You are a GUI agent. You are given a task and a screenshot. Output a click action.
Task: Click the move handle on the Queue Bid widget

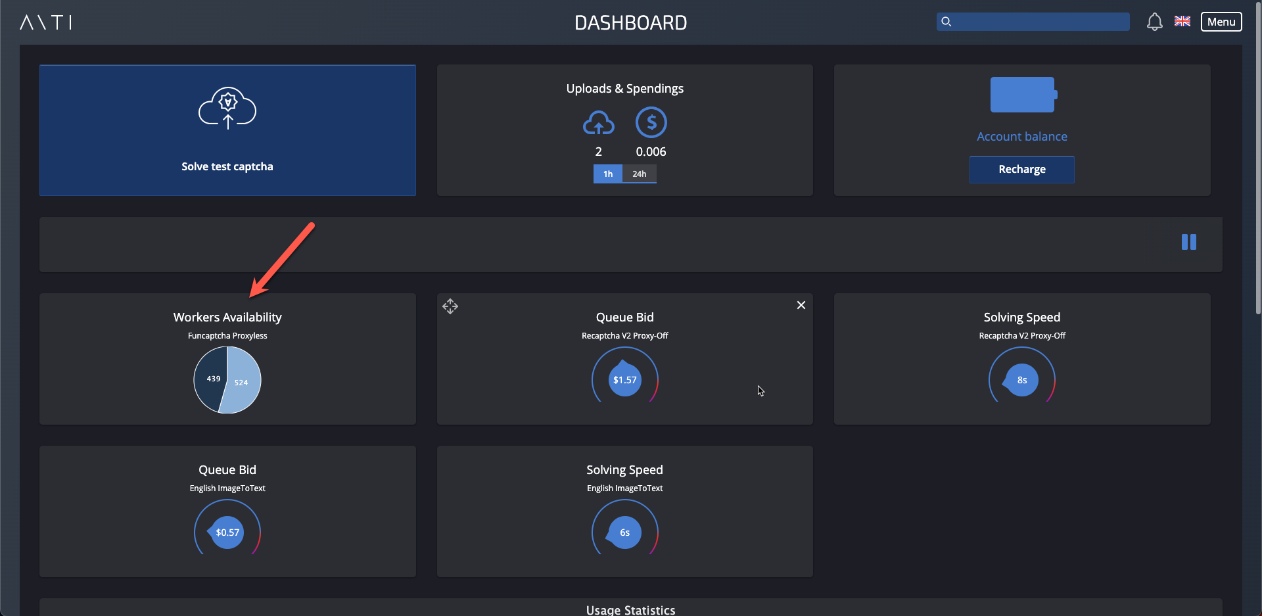(450, 306)
